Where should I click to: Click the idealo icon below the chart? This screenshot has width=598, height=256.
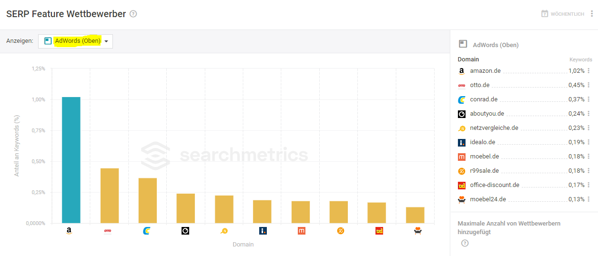[x=263, y=231]
